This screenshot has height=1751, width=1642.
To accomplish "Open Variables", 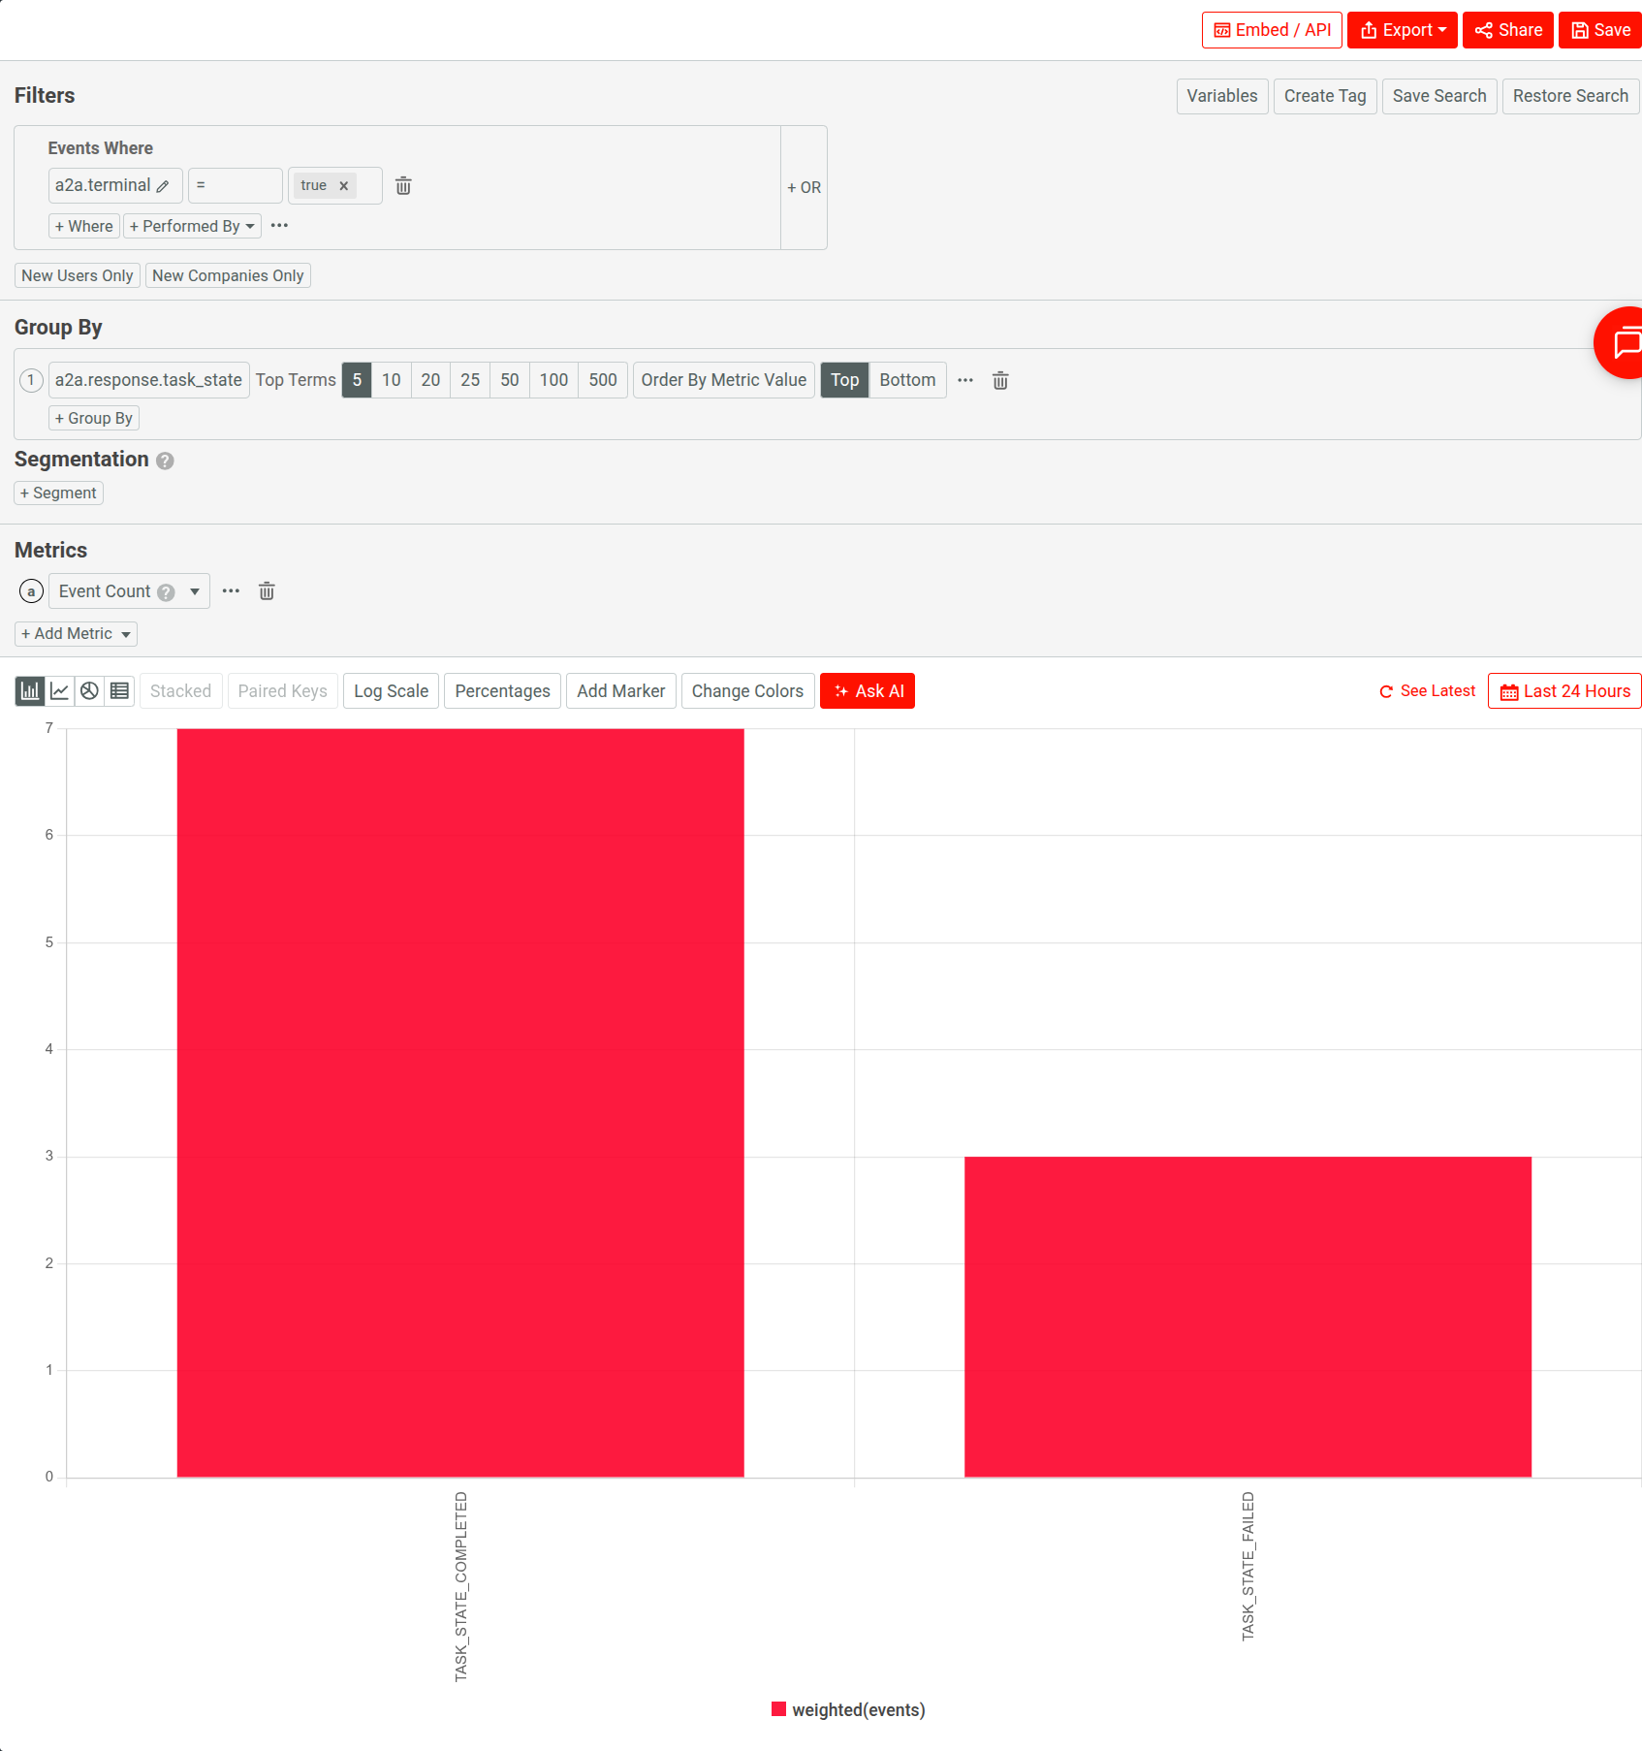I will pos(1221,96).
